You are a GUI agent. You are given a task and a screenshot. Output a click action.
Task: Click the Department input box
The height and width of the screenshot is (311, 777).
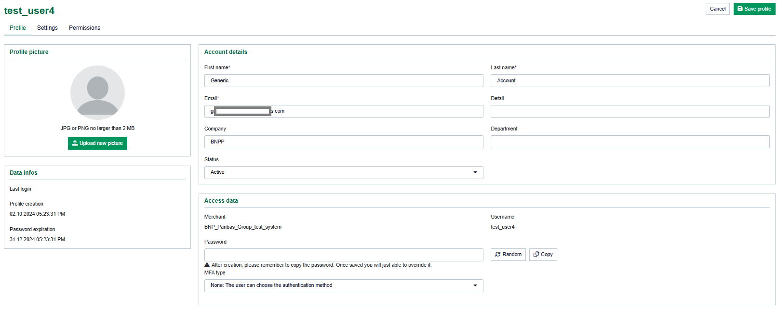630,142
